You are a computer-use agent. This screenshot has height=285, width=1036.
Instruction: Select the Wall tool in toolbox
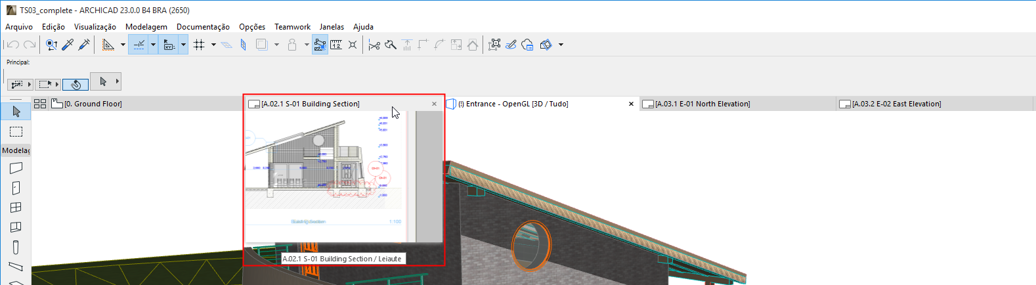tap(16, 168)
